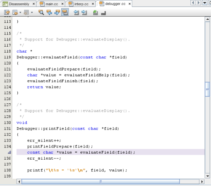Click the horizontal scrollbar left arrow
This screenshot has height=186, width=211.
click(x=19, y=182)
